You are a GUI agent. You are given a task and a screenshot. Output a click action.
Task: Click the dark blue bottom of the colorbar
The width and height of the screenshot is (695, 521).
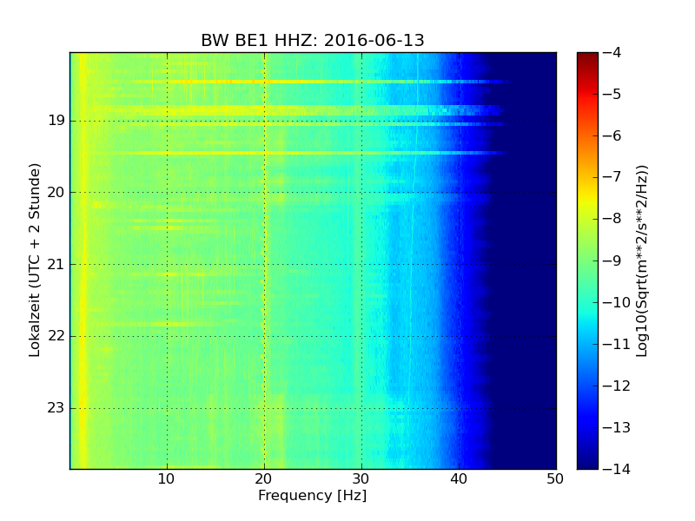coord(588,461)
